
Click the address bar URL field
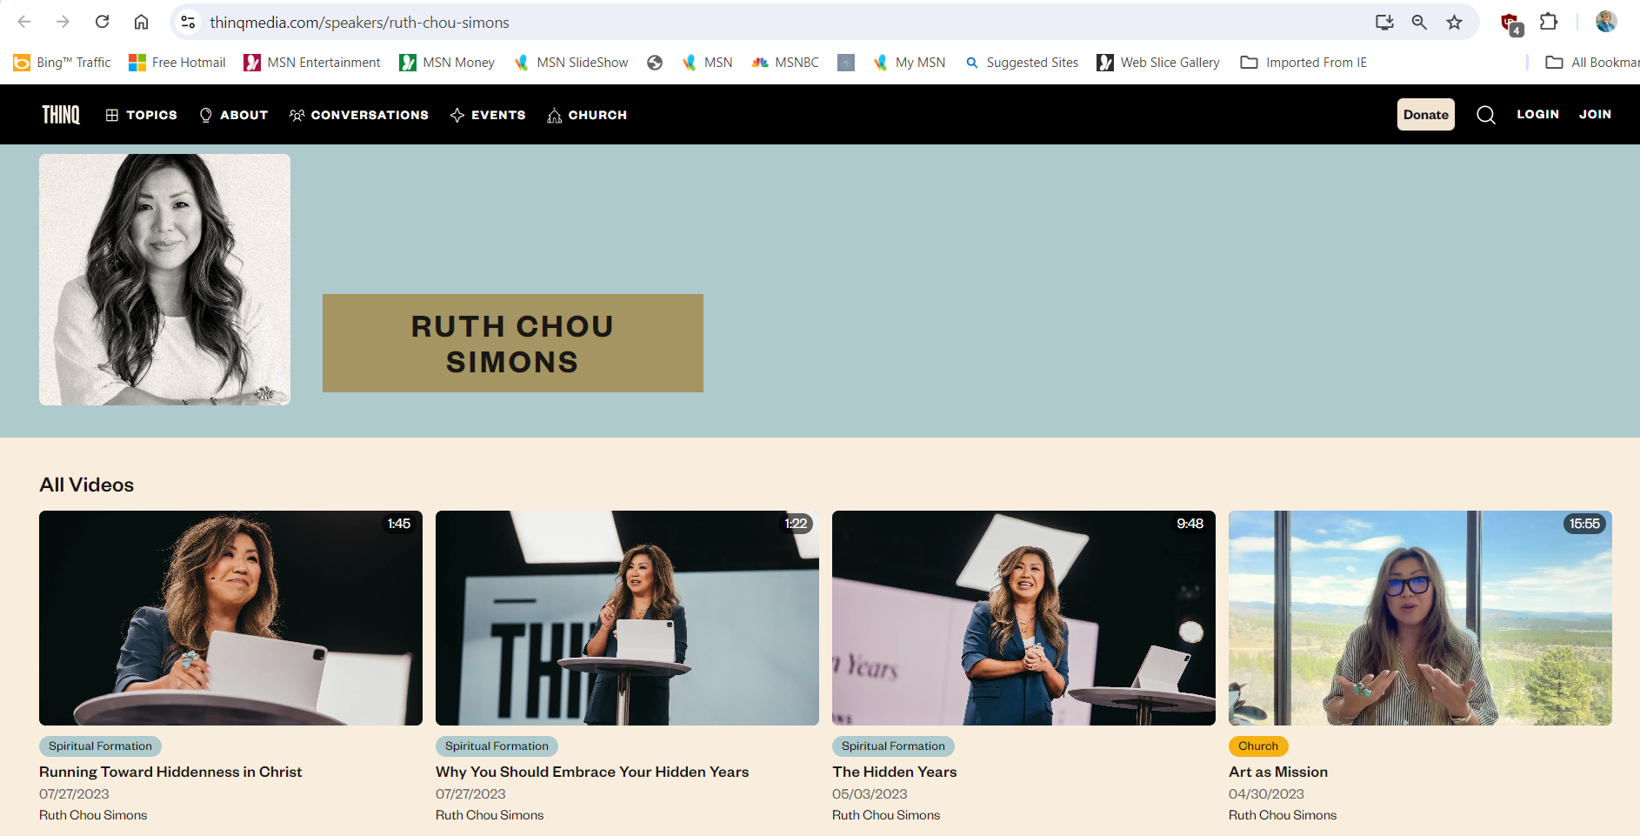[x=696, y=22]
